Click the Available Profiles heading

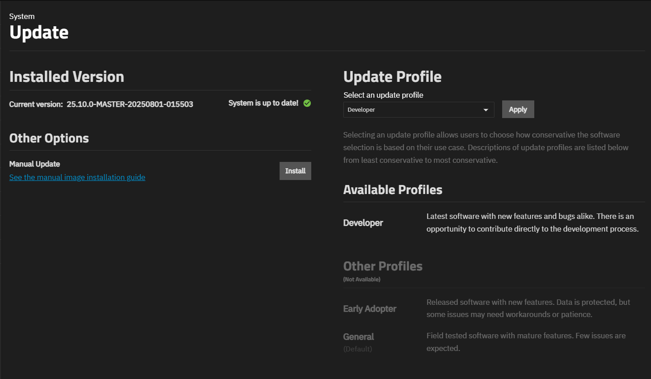pos(393,189)
